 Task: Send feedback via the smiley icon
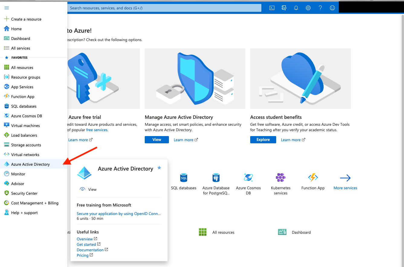332,8
